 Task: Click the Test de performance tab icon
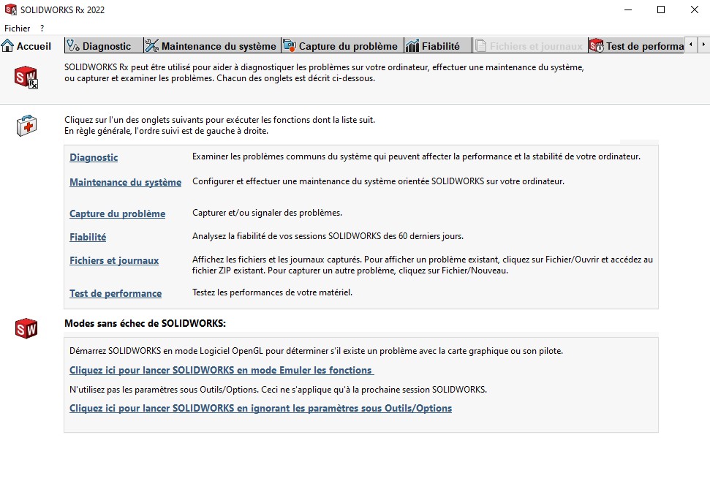click(597, 46)
